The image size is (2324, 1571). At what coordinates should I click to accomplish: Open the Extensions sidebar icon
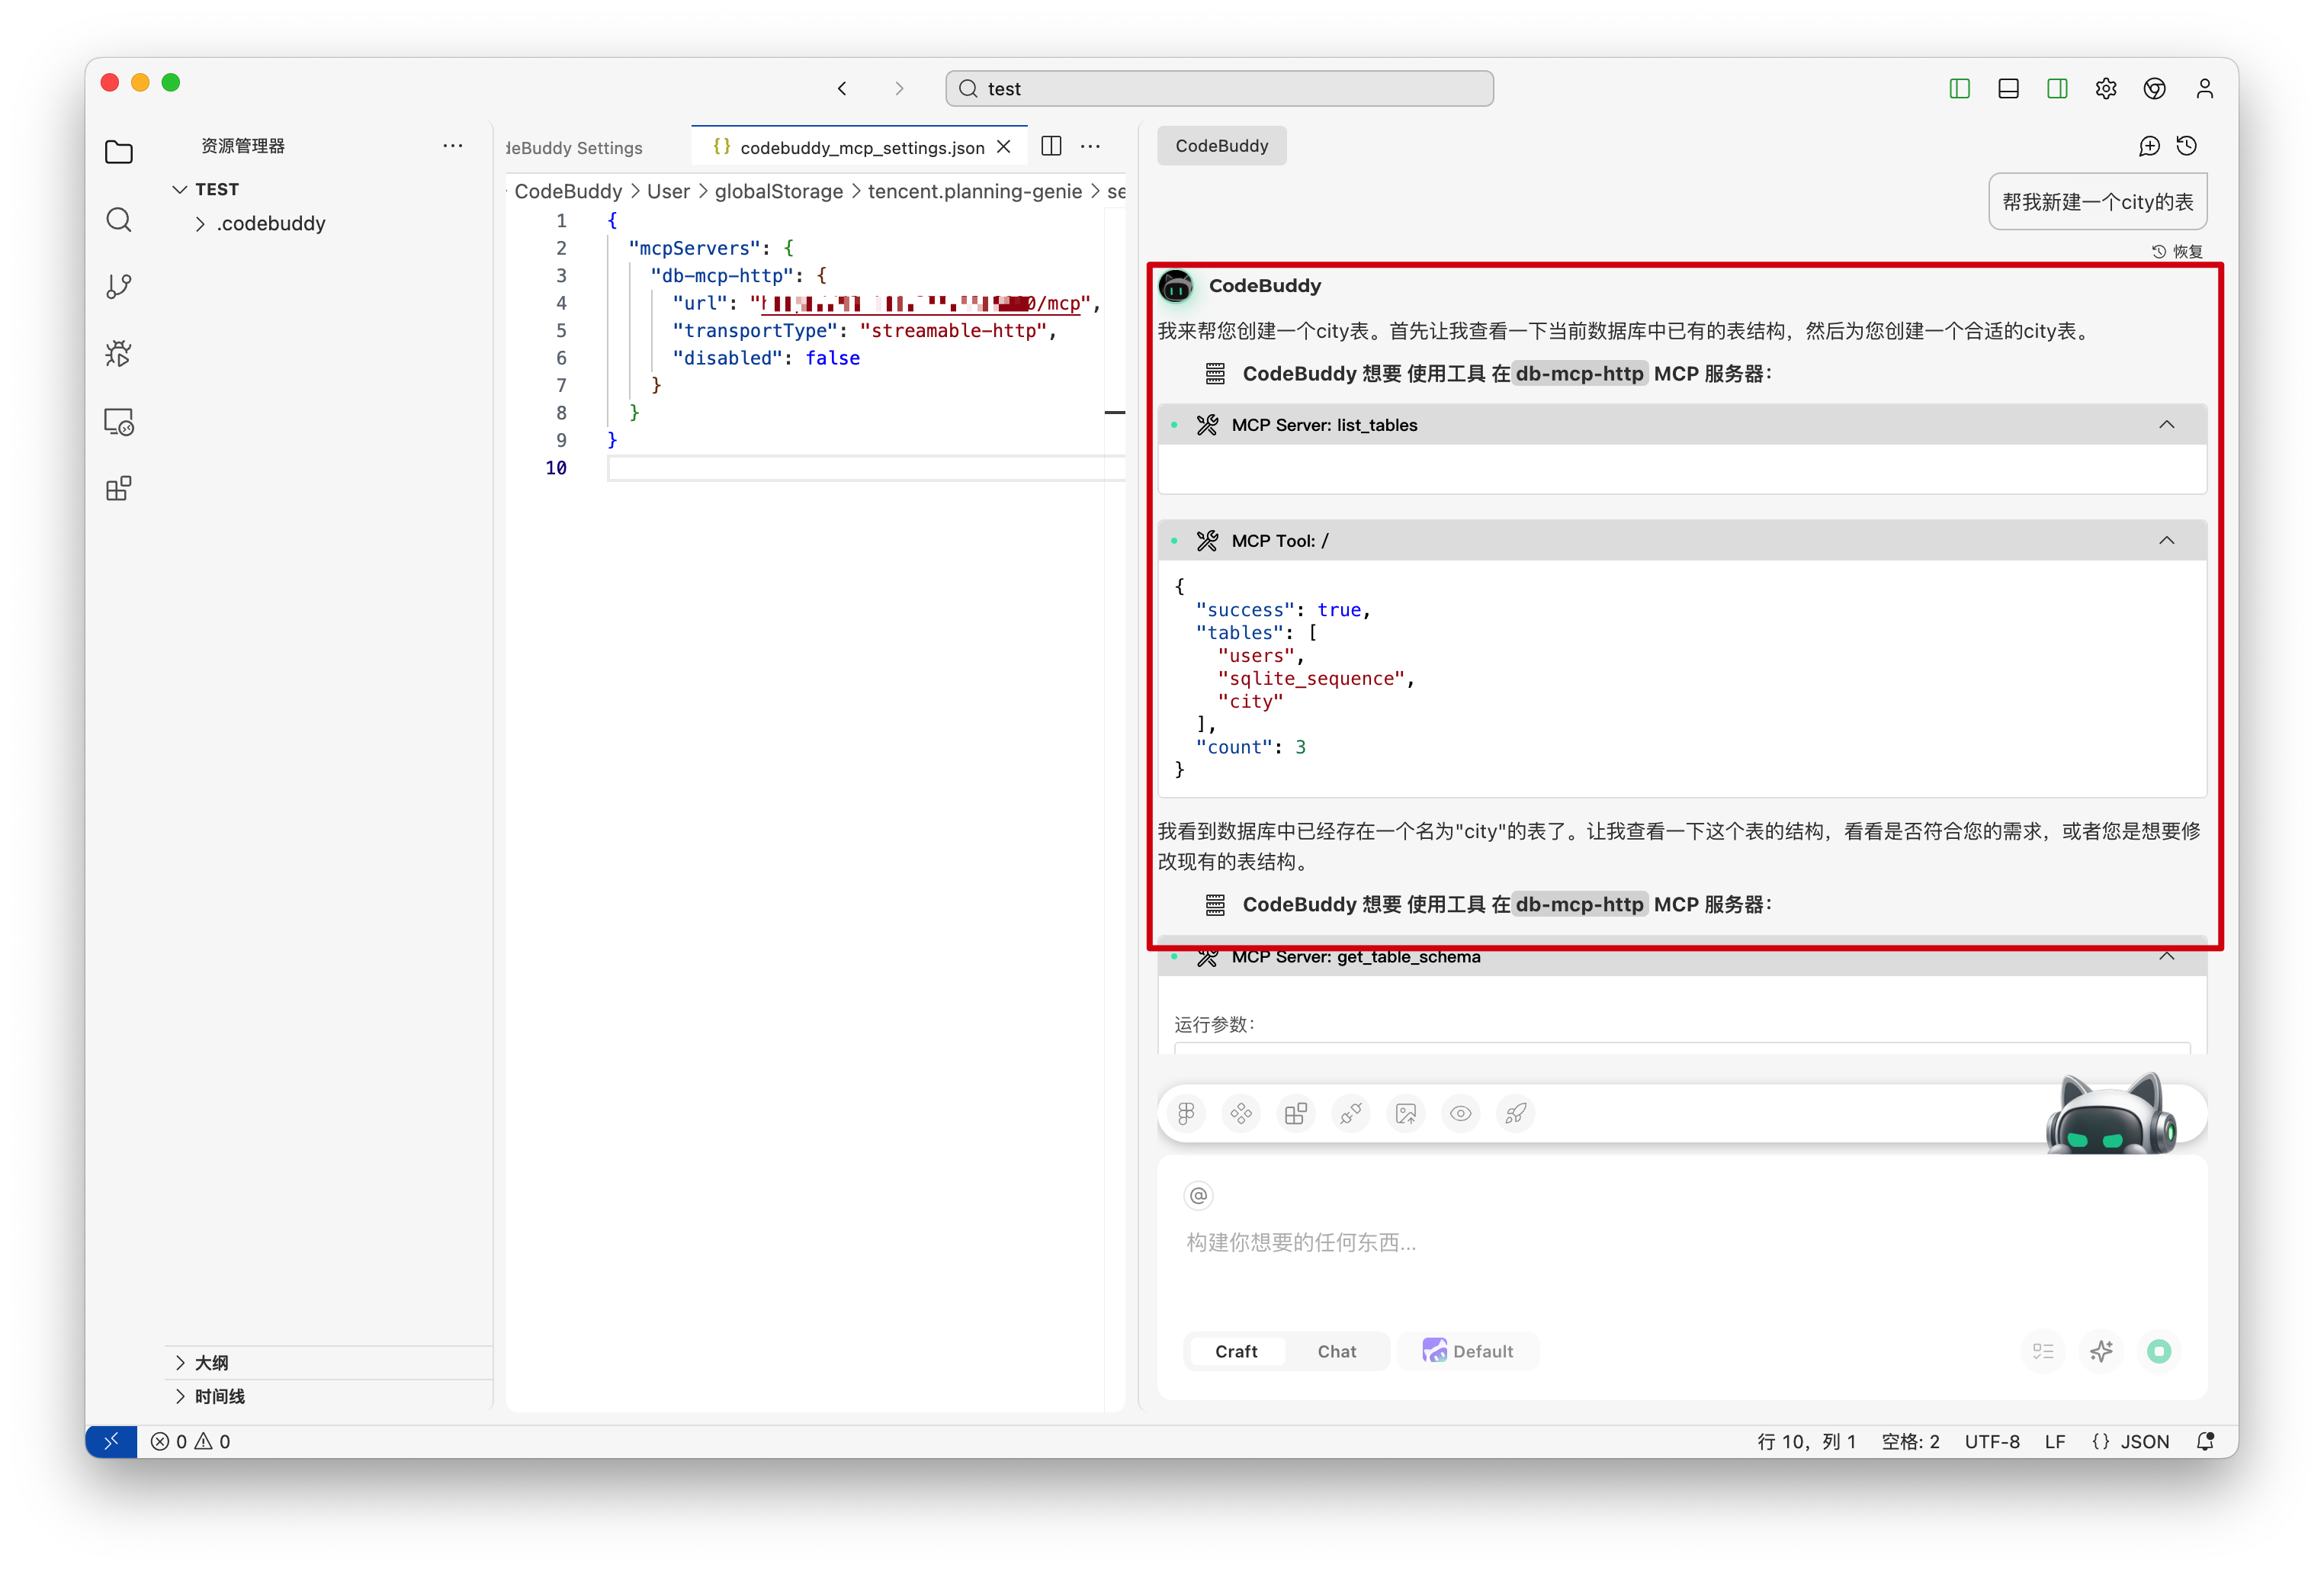[118, 489]
